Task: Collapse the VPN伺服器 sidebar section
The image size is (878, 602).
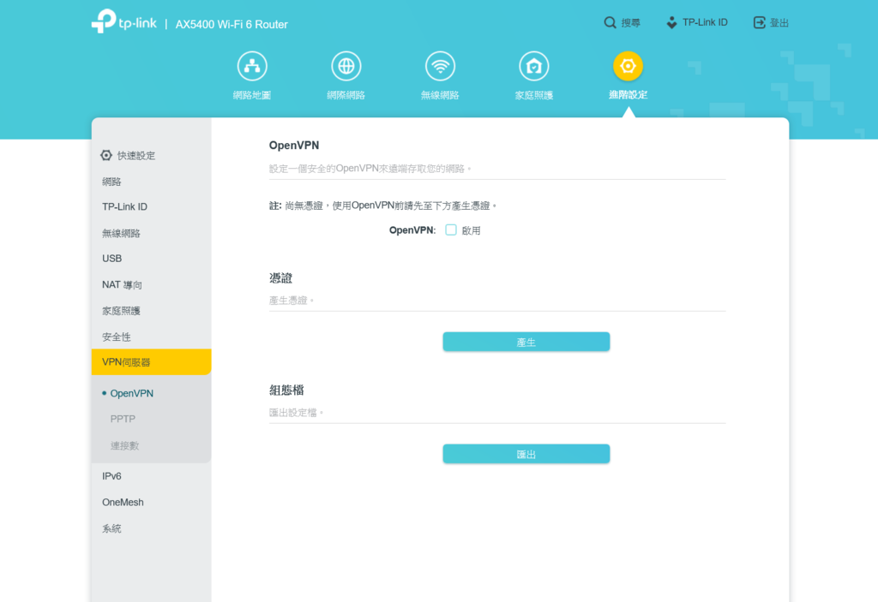Action: click(151, 362)
